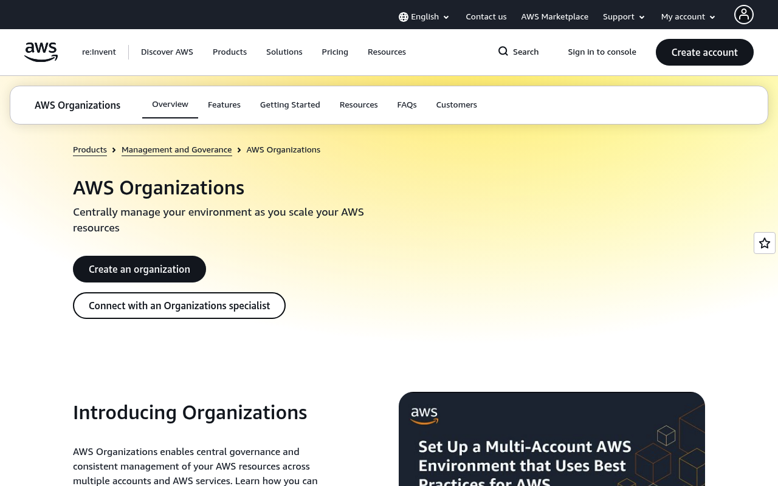778x486 pixels.
Task: Open the Solutions menu
Action: coord(284,52)
